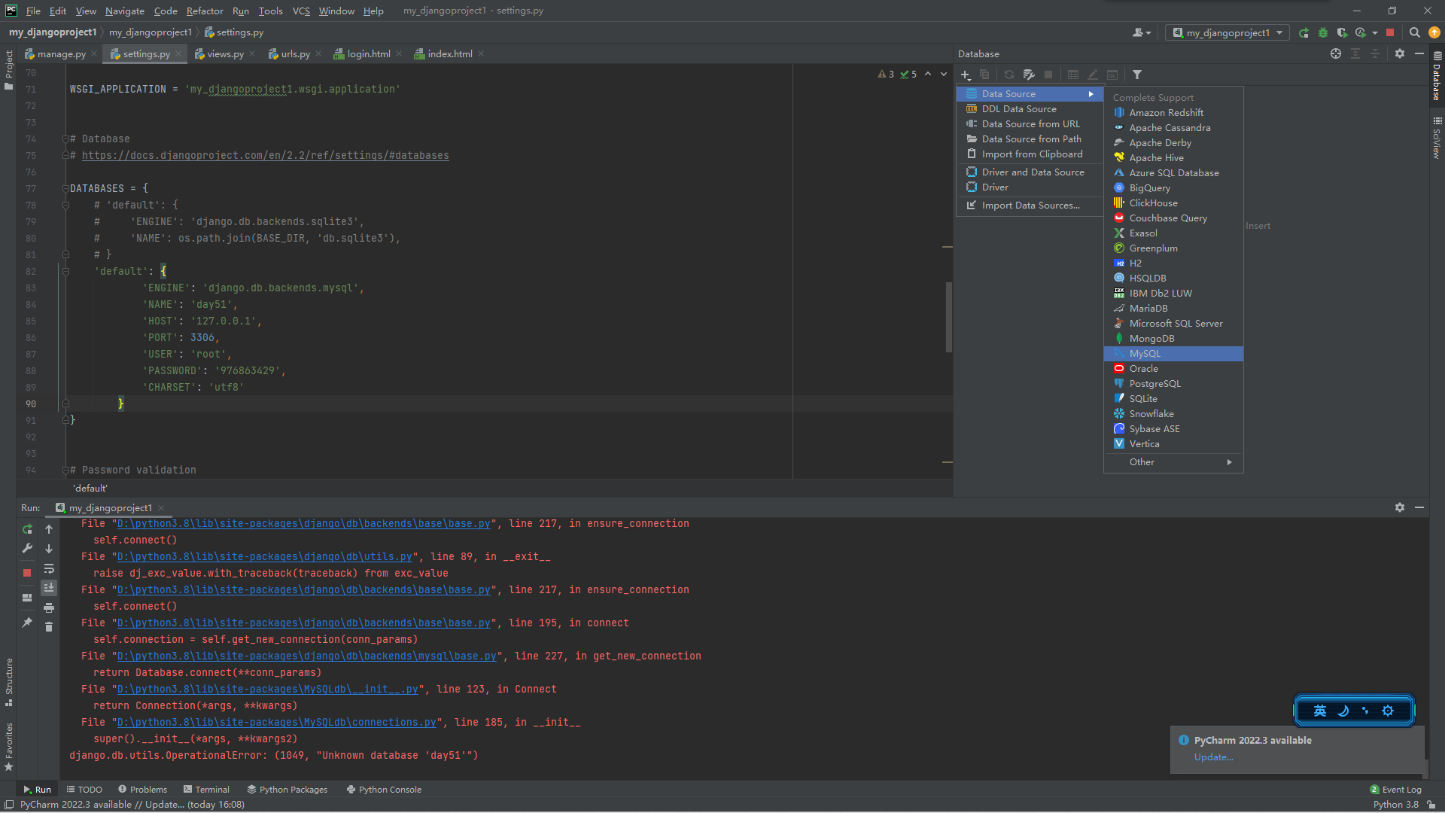Viewport: 1445px width, 813px height.
Task: Clear Run console with trash icon
Action: pyautogui.click(x=49, y=627)
